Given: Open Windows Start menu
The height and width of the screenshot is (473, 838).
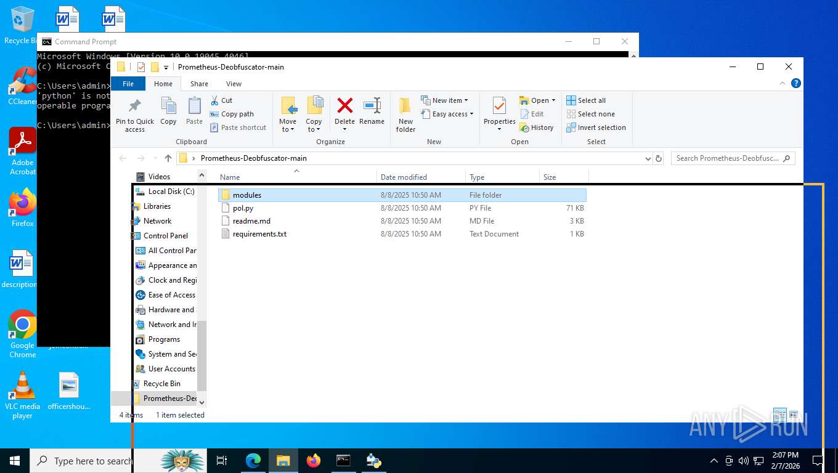Looking at the screenshot, I should point(15,461).
